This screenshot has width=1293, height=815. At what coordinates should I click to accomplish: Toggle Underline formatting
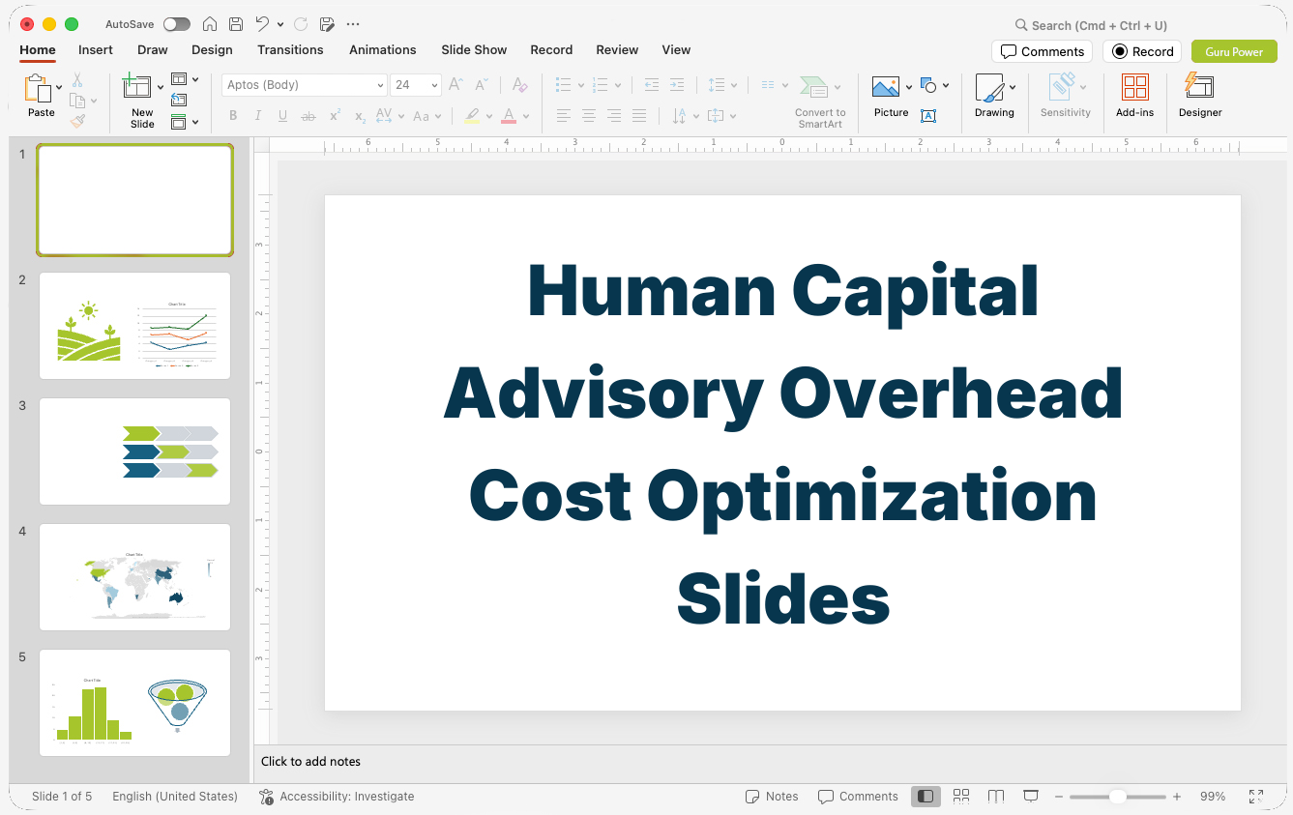click(x=283, y=116)
